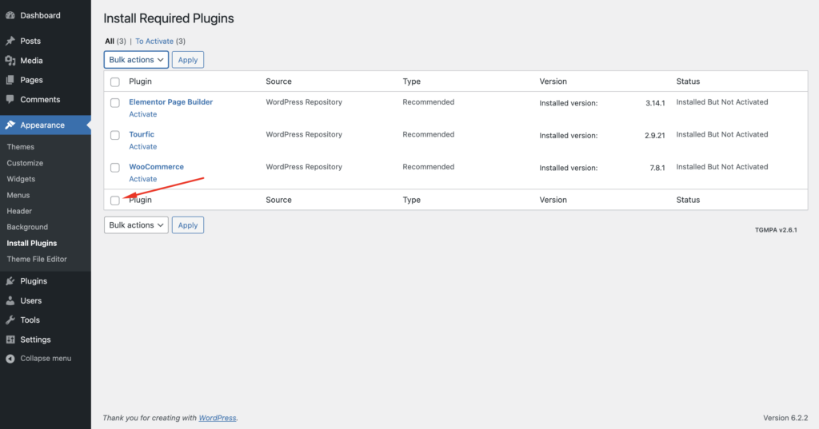Viewport: 819px width, 429px height.
Task: Open WooCommerce plugin link
Action: pos(156,166)
